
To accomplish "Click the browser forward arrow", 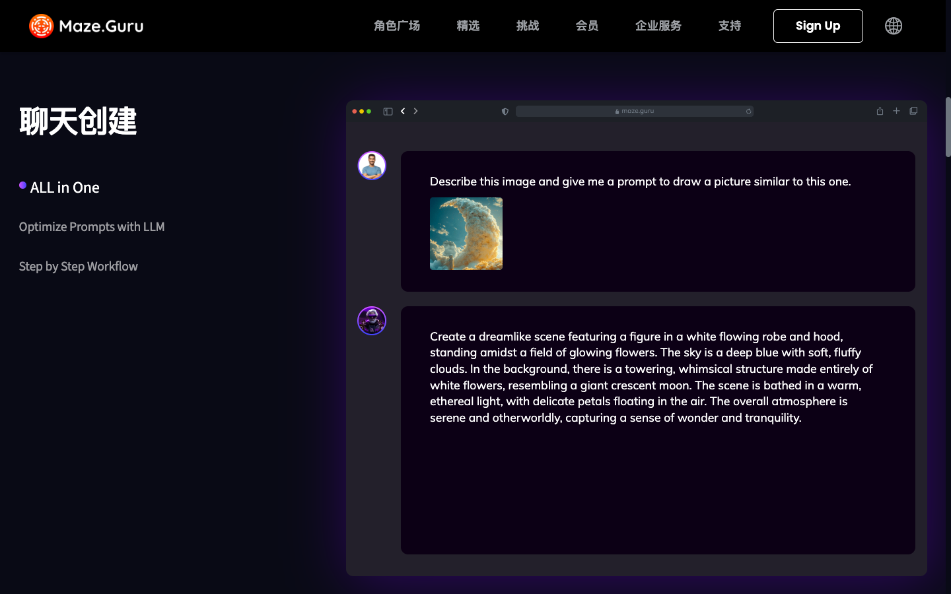I will pyautogui.click(x=415, y=112).
